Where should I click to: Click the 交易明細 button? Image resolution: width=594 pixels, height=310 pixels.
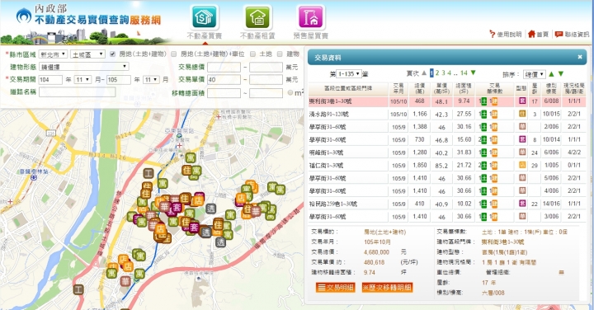click(335, 287)
